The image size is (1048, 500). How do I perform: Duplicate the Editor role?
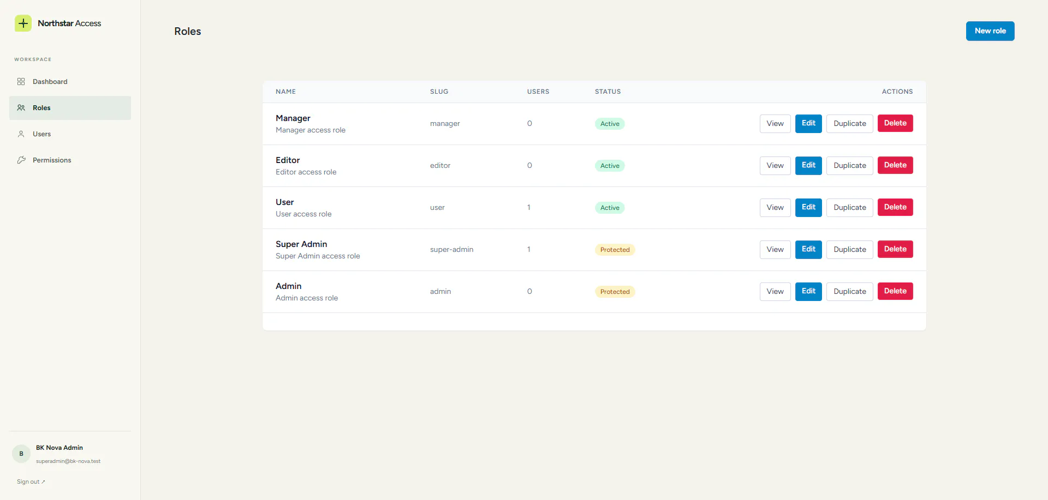(x=850, y=166)
